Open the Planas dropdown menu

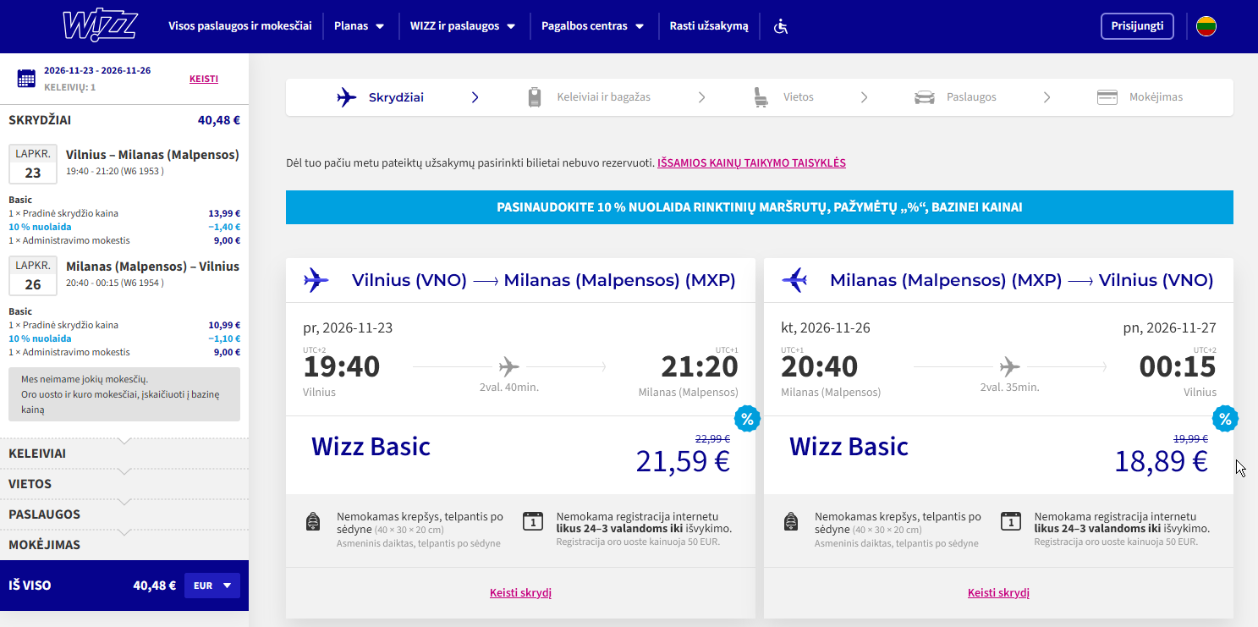coord(360,26)
